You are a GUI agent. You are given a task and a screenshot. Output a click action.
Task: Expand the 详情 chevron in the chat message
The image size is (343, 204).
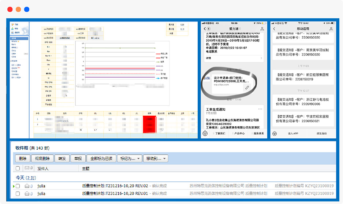tap(261, 58)
